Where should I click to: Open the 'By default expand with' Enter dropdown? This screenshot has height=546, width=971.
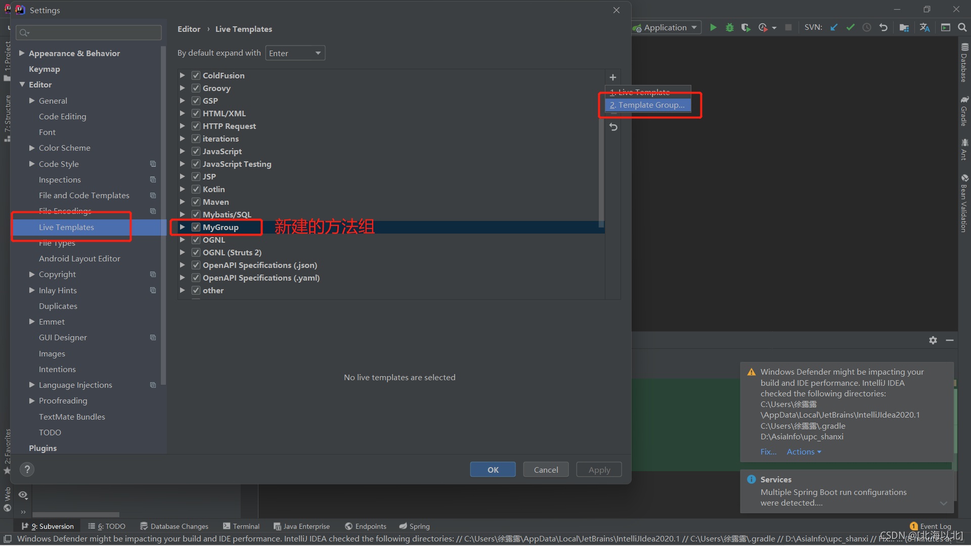295,53
